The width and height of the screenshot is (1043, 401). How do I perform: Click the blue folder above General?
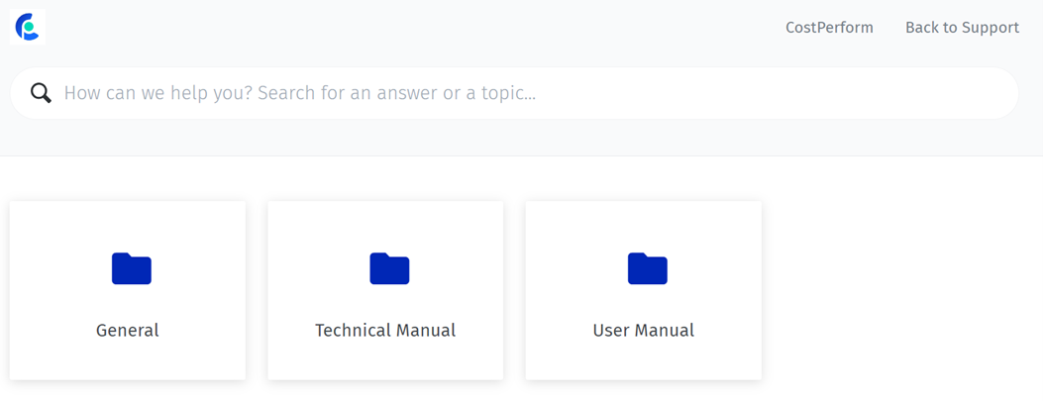(x=132, y=268)
